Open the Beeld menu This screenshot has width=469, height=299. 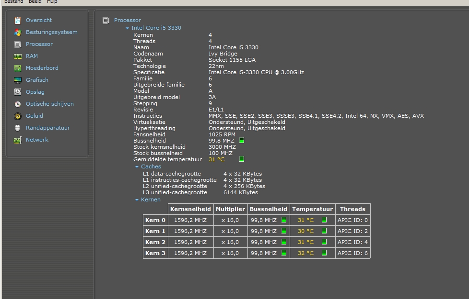pyautogui.click(x=35, y=2)
